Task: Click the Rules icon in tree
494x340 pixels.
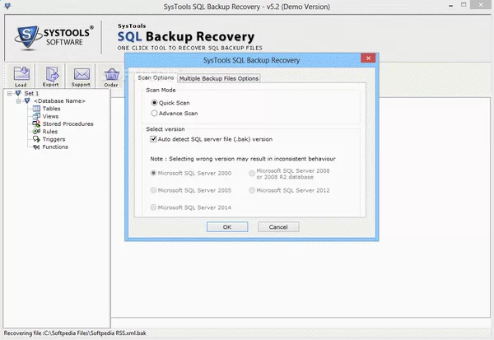Action: [36, 132]
